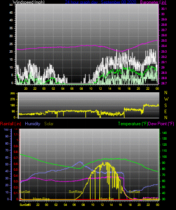Click the green temperature axis value 140
The image size is (176, 210).
point(164,133)
